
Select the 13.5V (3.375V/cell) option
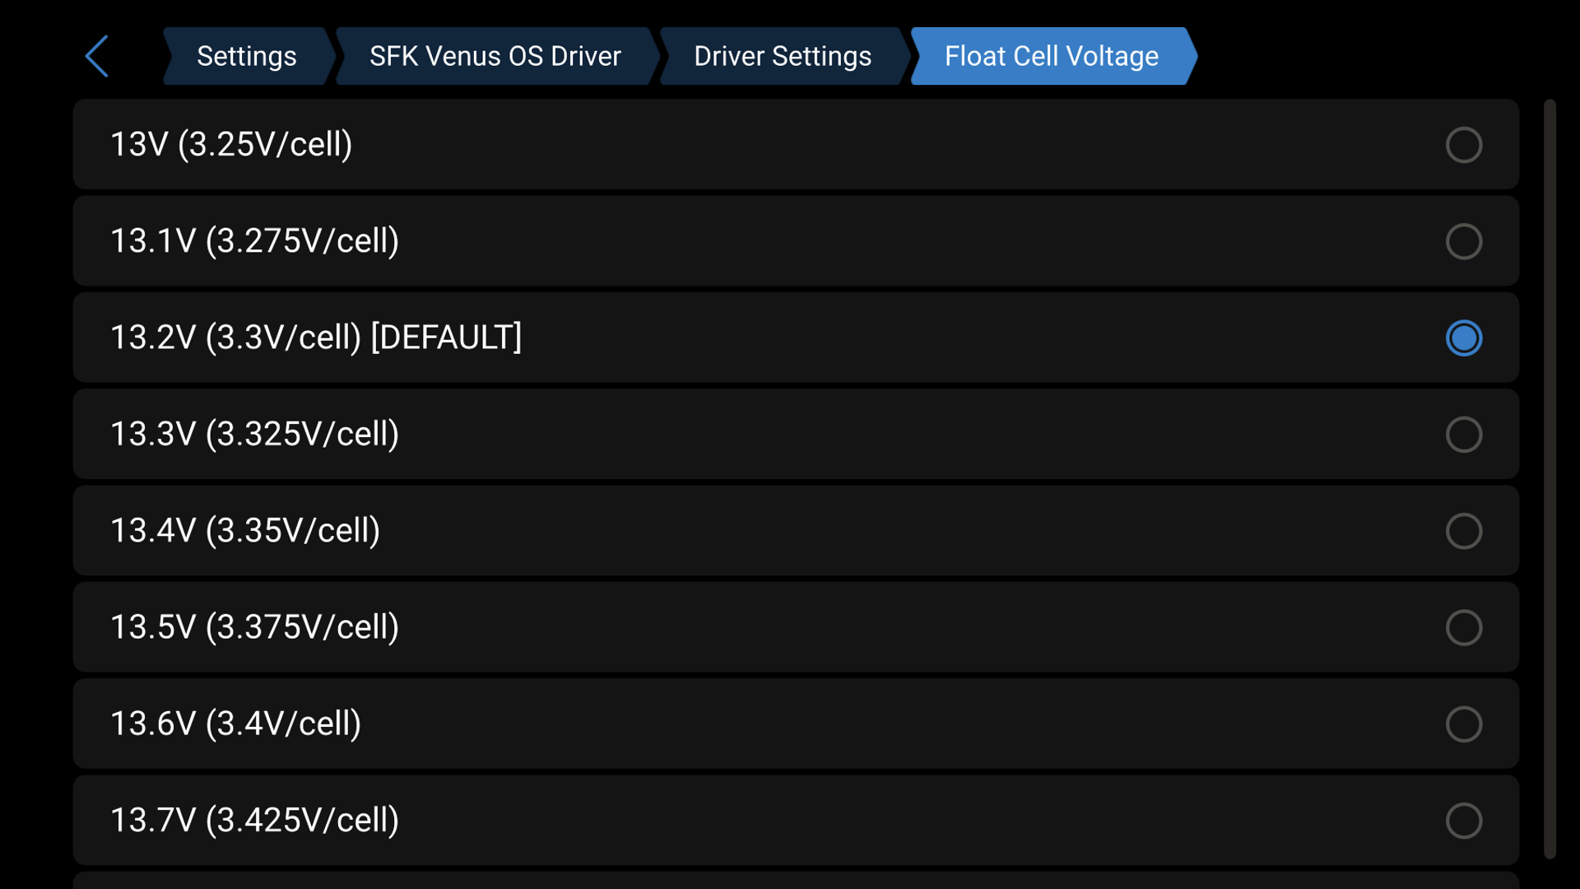click(x=1464, y=627)
